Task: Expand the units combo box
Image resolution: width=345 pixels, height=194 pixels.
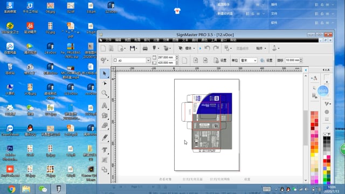Action: [248, 60]
